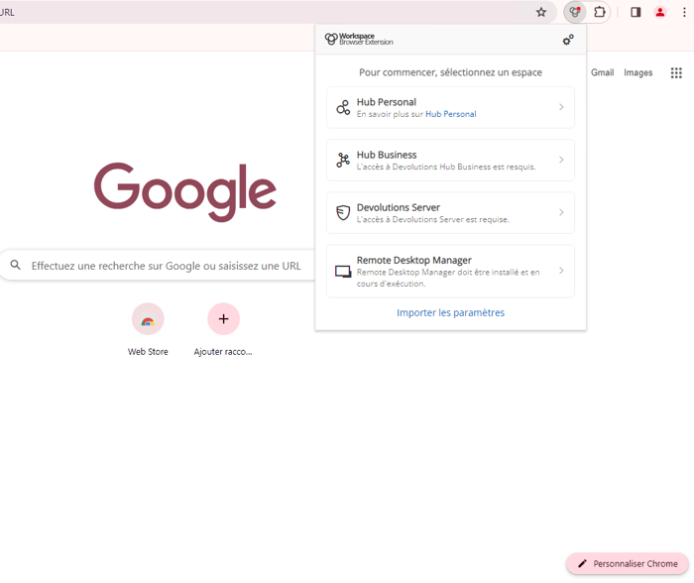The height and width of the screenshot is (583, 694).
Task: Open the Extensions puzzle piece menu
Action: tap(599, 12)
